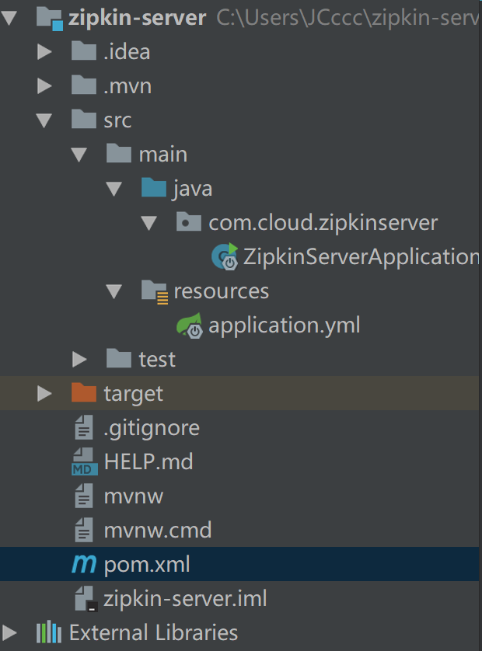The height and width of the screenshot is (651, 482).
Task: Open the ZipkinServerApplication class label
Action: tap(361, 257)
